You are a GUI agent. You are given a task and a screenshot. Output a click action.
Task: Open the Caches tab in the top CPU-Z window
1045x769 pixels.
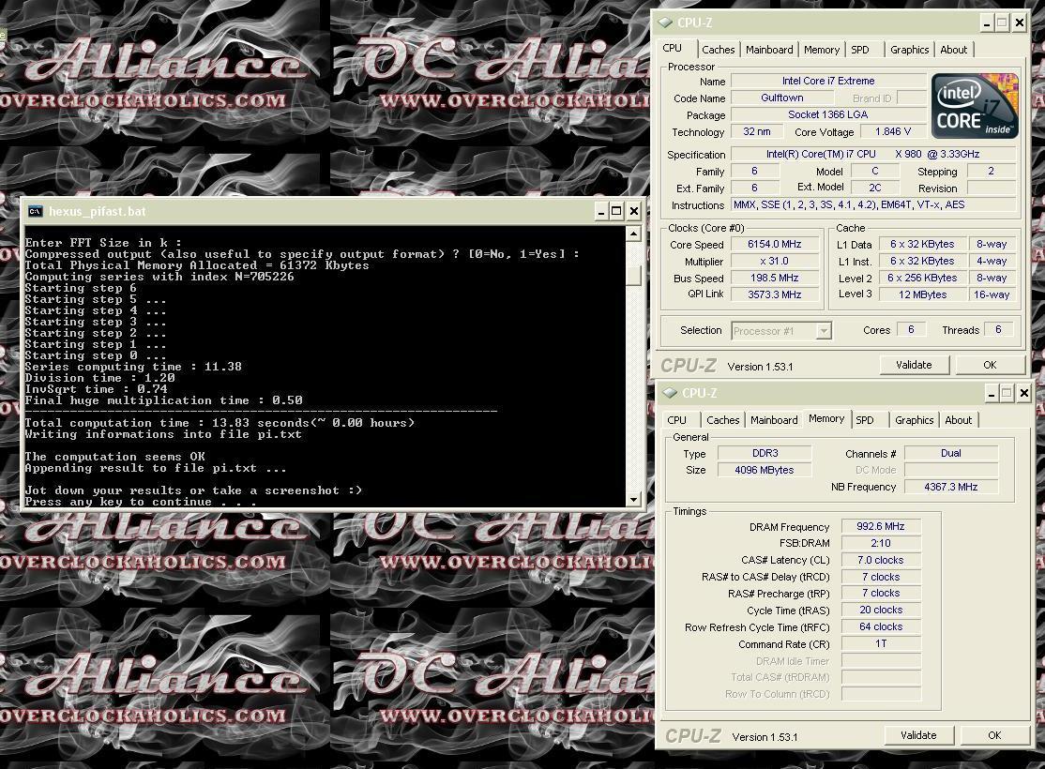point(718,50)
